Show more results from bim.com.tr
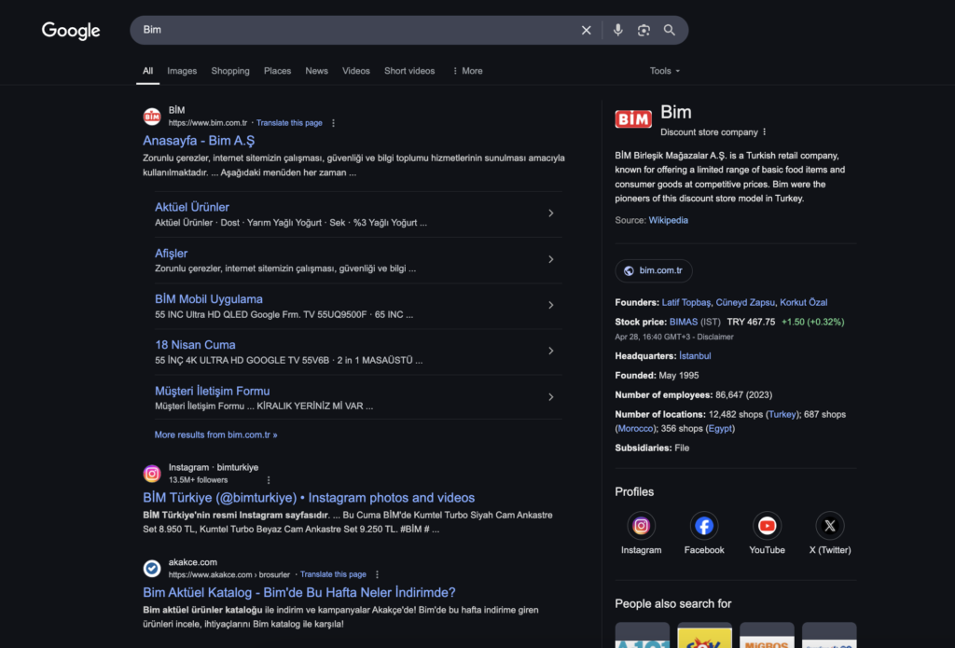The height and width of the screenshot is (648, 955). [215, 434]
